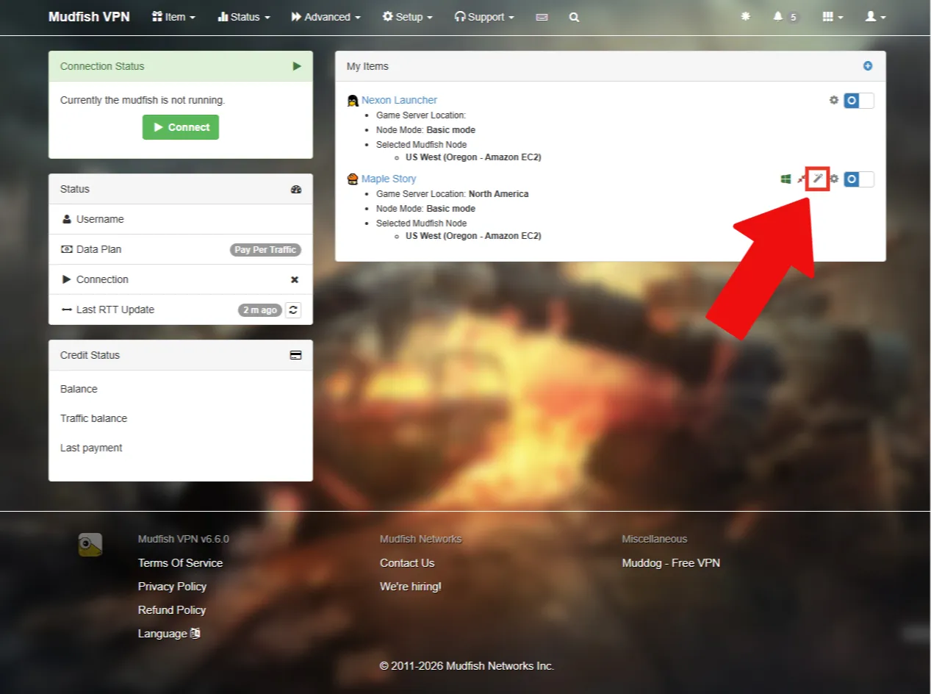Refresh the Last RTT Update
The image size is (931, 694).
pyautogui.click(x=292, y=310)
